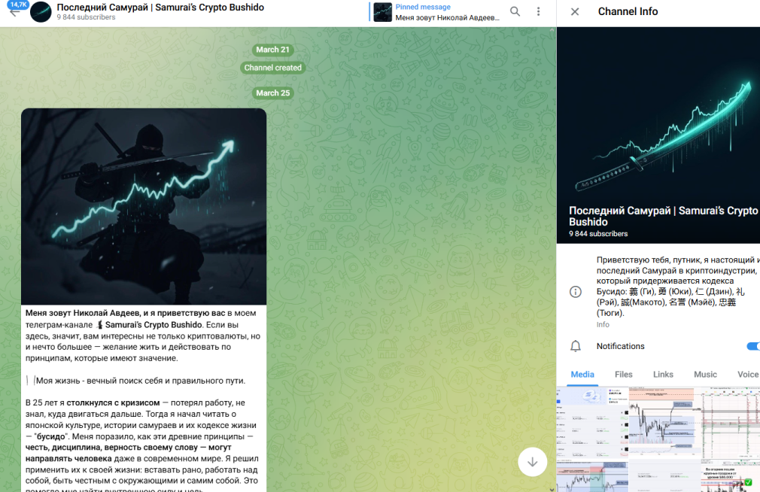Click the 'Channel Info' panel title

628,11
